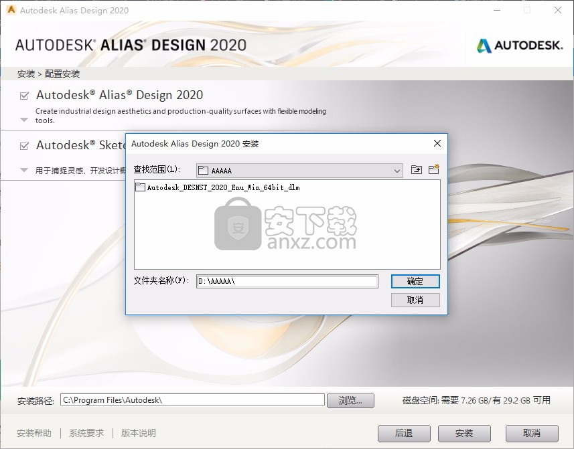The width and height of the screenshot is (574, 449).
Task: Create a new folder with the folder icon
Action: click(434, 169)
